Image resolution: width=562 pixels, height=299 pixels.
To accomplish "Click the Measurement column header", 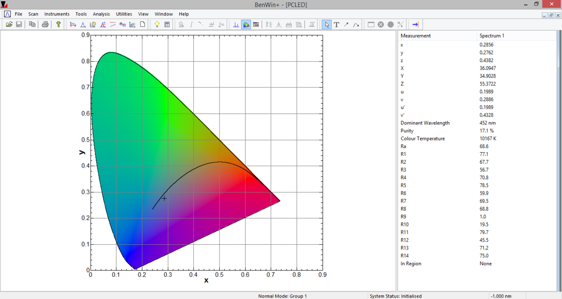I will (415, 36).
